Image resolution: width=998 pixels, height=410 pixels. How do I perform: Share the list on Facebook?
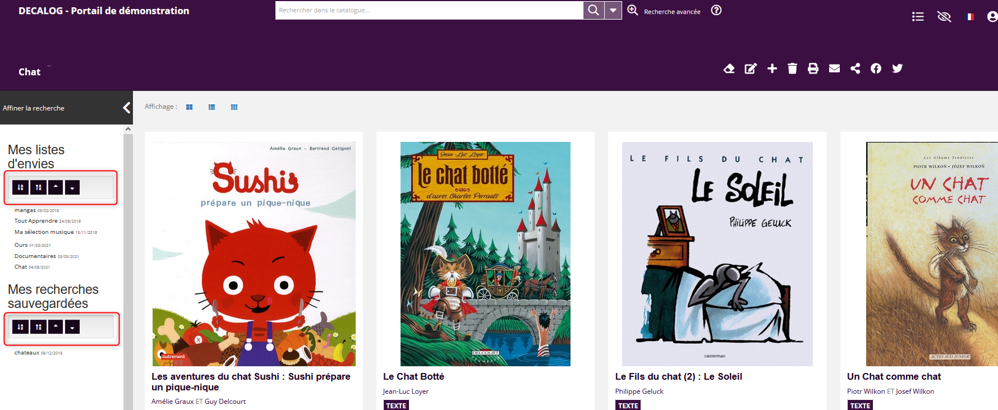(876, 68)
